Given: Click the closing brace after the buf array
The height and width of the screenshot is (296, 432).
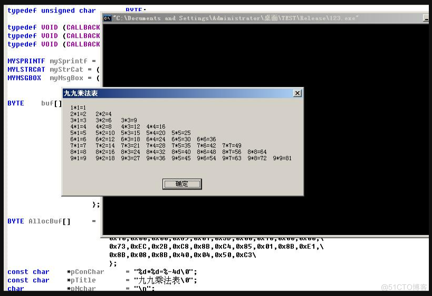Looking at the screenshot, I should (x=94, y=205).
